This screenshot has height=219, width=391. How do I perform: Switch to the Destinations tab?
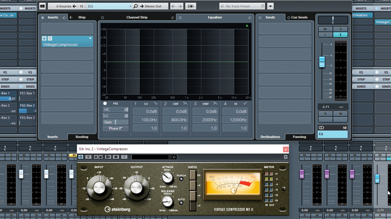[x=270, y=137]
